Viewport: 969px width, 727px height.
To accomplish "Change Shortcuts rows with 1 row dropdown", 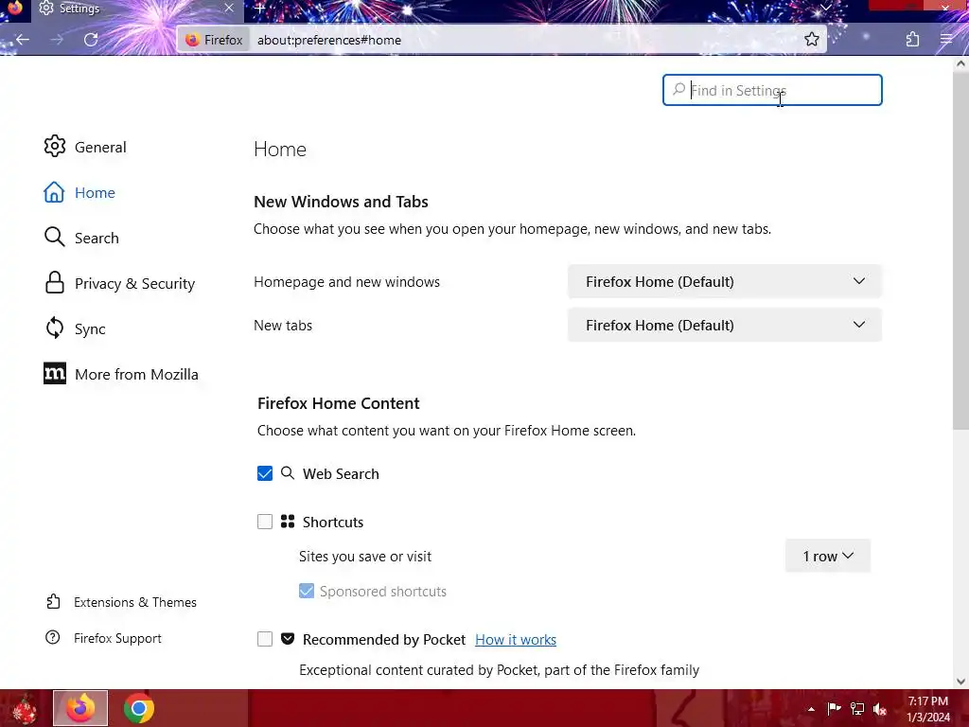I will [827, 556].
